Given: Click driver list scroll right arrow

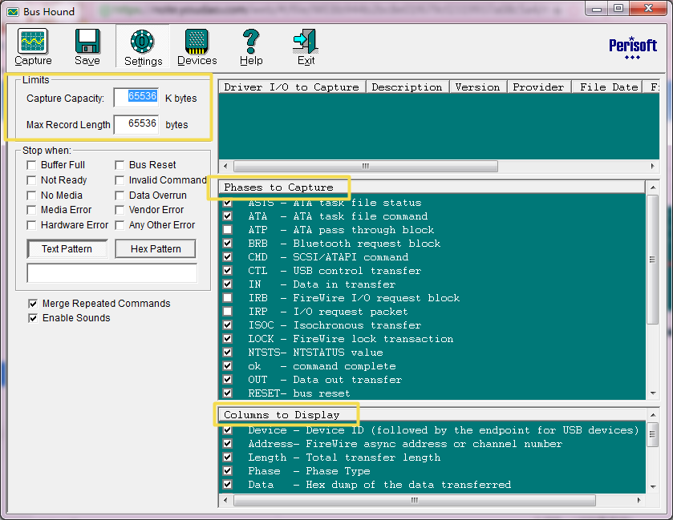Looking at the screenshot, I should click(x=652, y=166).
